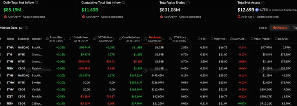The width and height of the screenshot is (297, 106).
Task: Click VanEck sponsor cell
Action: click(x=36, y=89)
